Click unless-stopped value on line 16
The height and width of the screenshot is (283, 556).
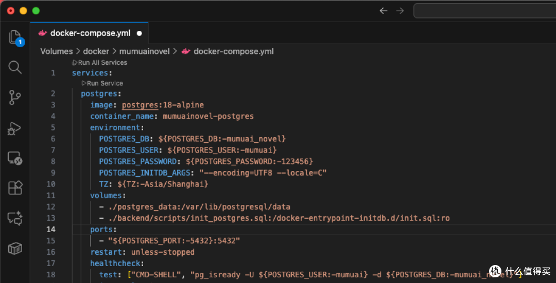point(163,252)
